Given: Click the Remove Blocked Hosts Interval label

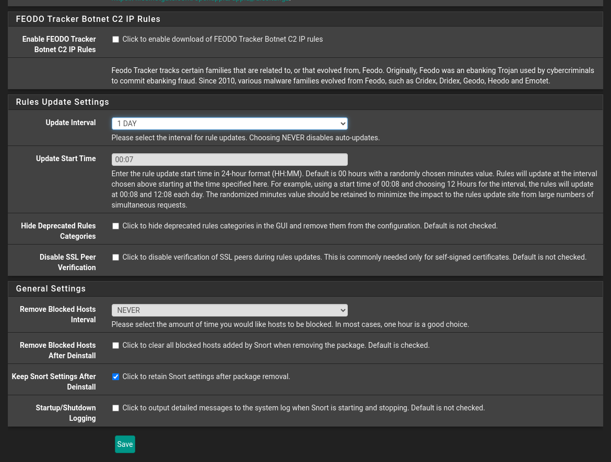Looking at the screenshot, I should pyautogui.click(x=57, y=314).
